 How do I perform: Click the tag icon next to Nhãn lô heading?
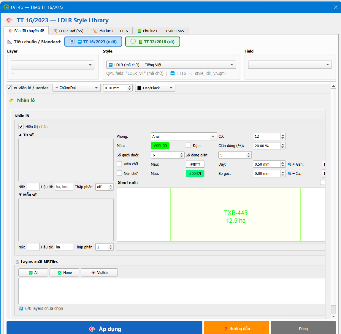click(x=11, y=100)
